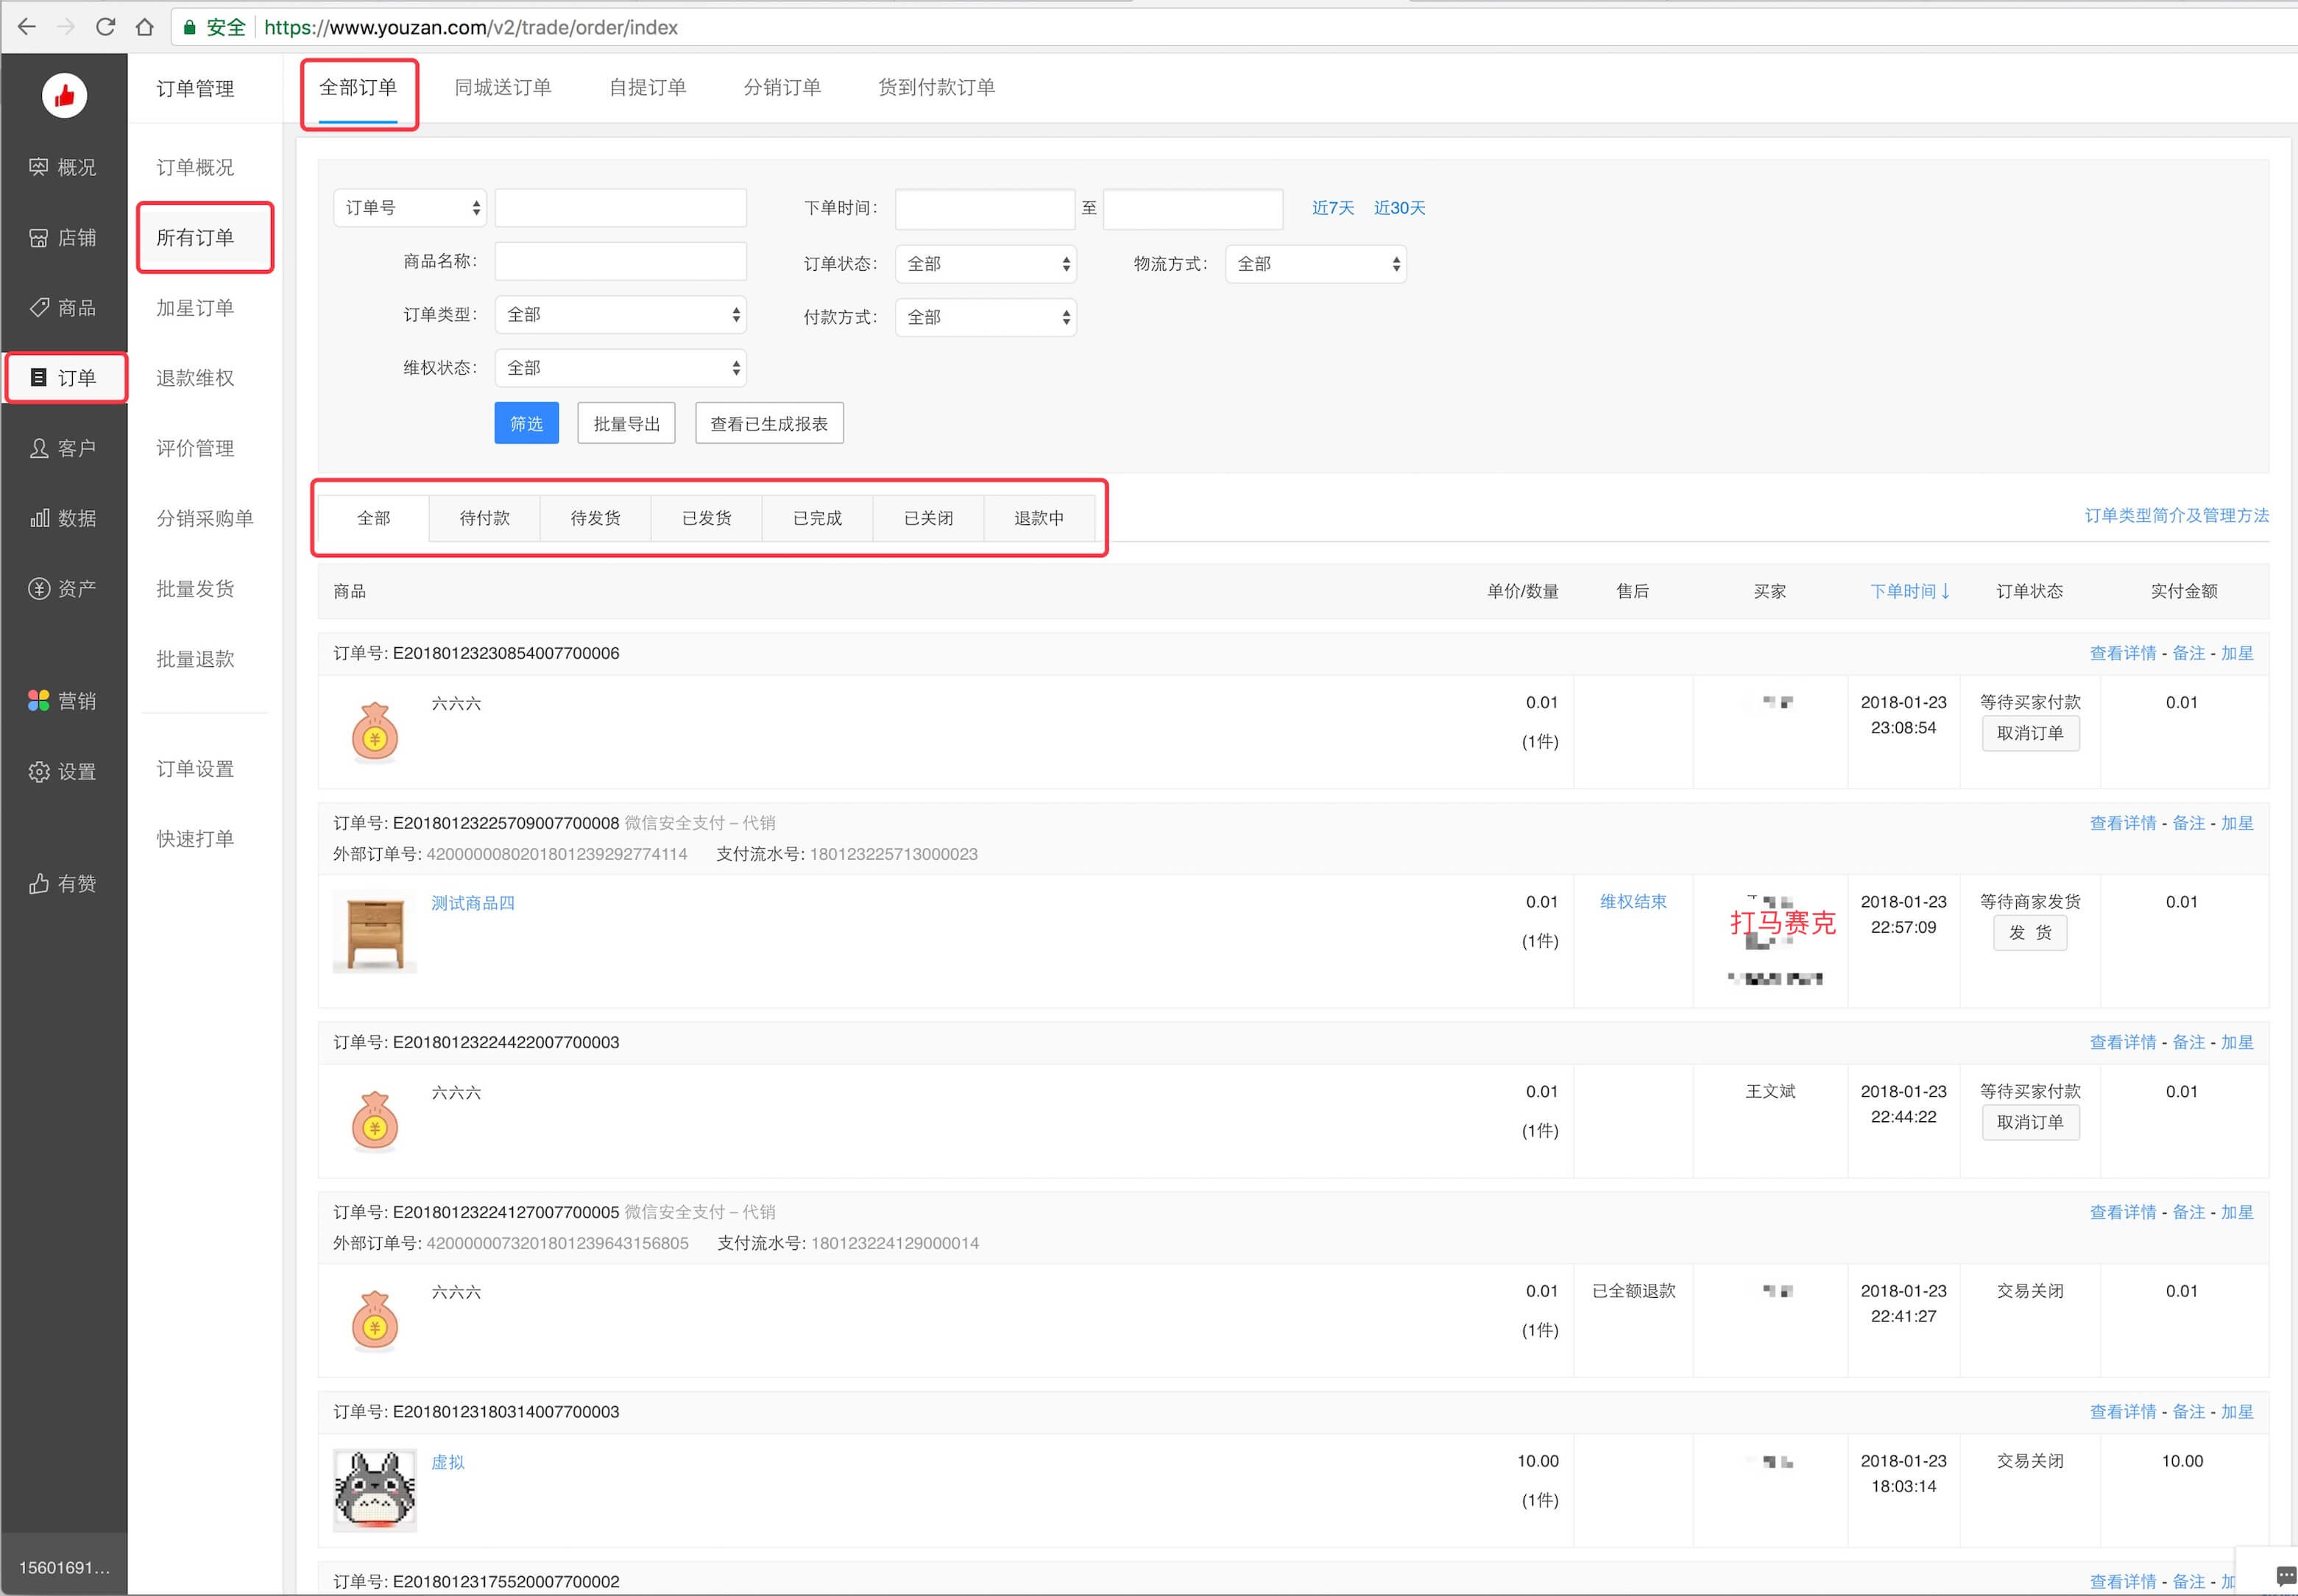Select the 待发货 status tab
Image resolution: width=2298 pixels, height=1596 pixels.
coord(595,518)
